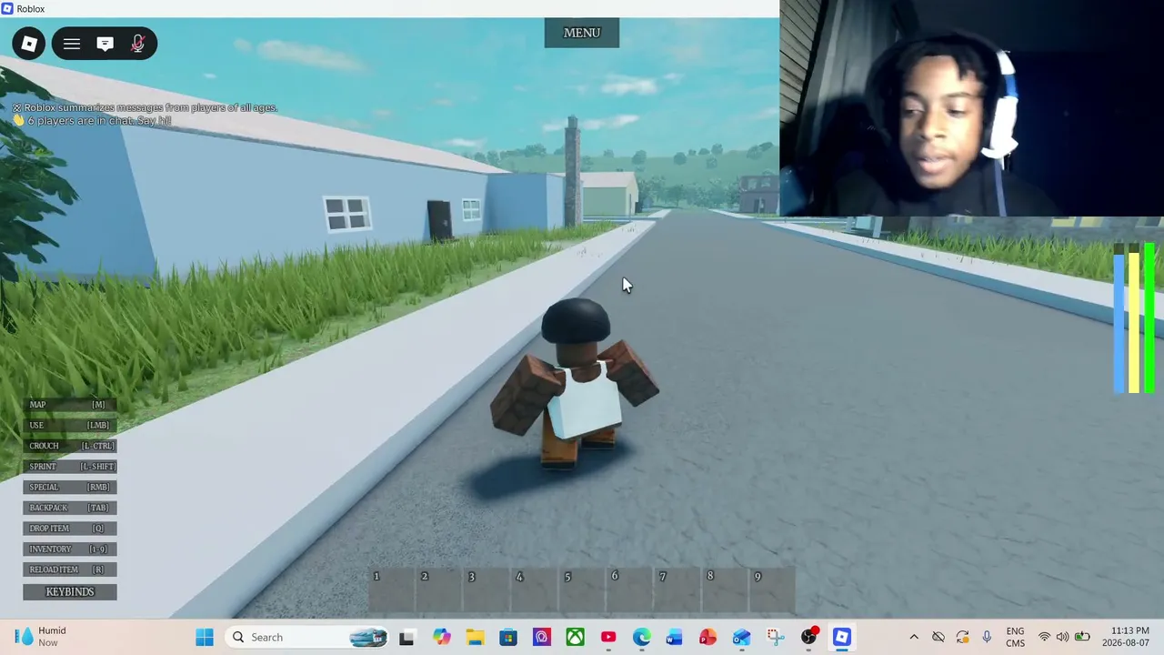This screenshot has width=1164, height=655.
Task: Click the CROUCH [L-CTRL] keybind row
Action: pos(70,446)
